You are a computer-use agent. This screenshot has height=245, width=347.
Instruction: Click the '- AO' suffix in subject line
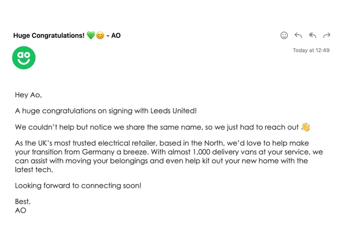(x=113, y=36)
